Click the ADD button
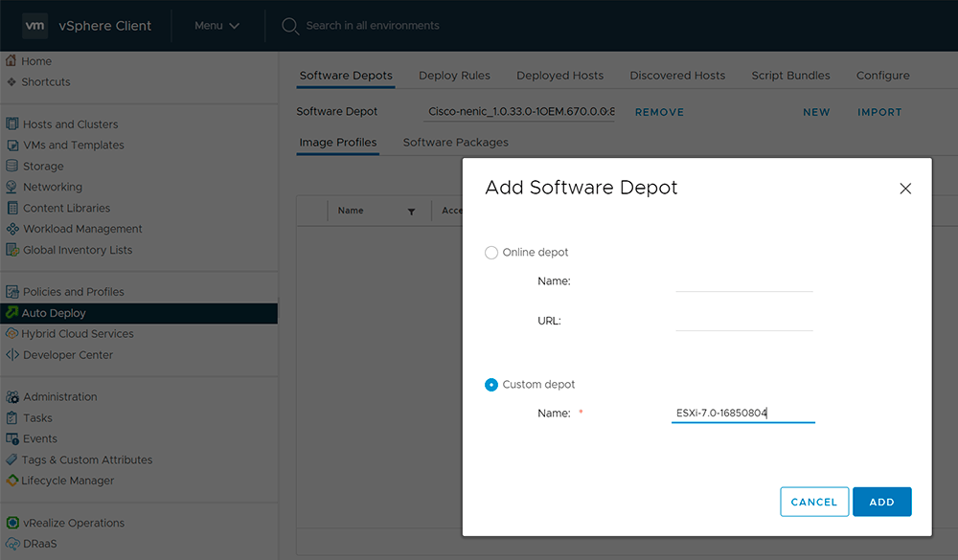The width and height of the screenshot is (958, 560). [881, 502]
